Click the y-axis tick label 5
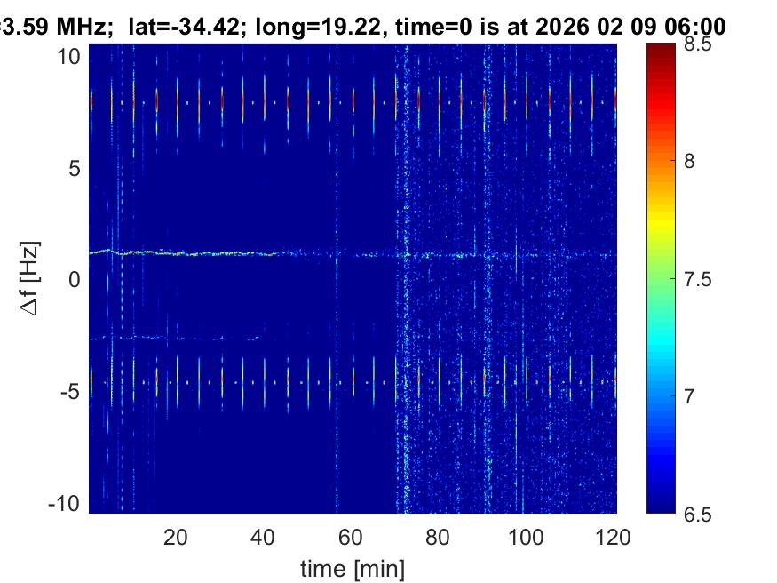The width and height of the screenshot is (777, 583). point(75,168)
